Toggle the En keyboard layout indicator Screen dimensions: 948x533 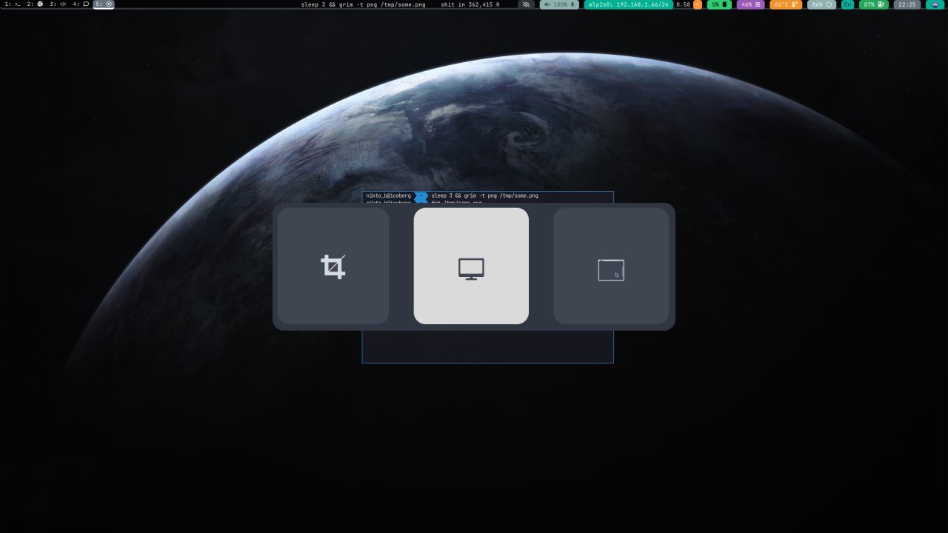point(847,4)
